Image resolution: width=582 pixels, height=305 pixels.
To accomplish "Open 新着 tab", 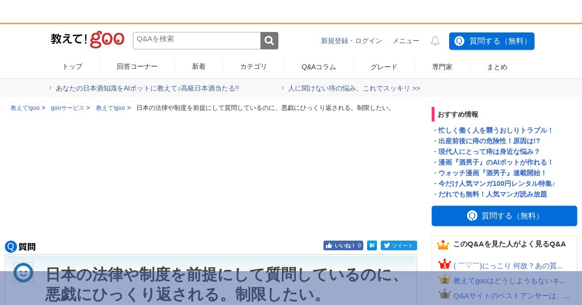I will 199,67.
